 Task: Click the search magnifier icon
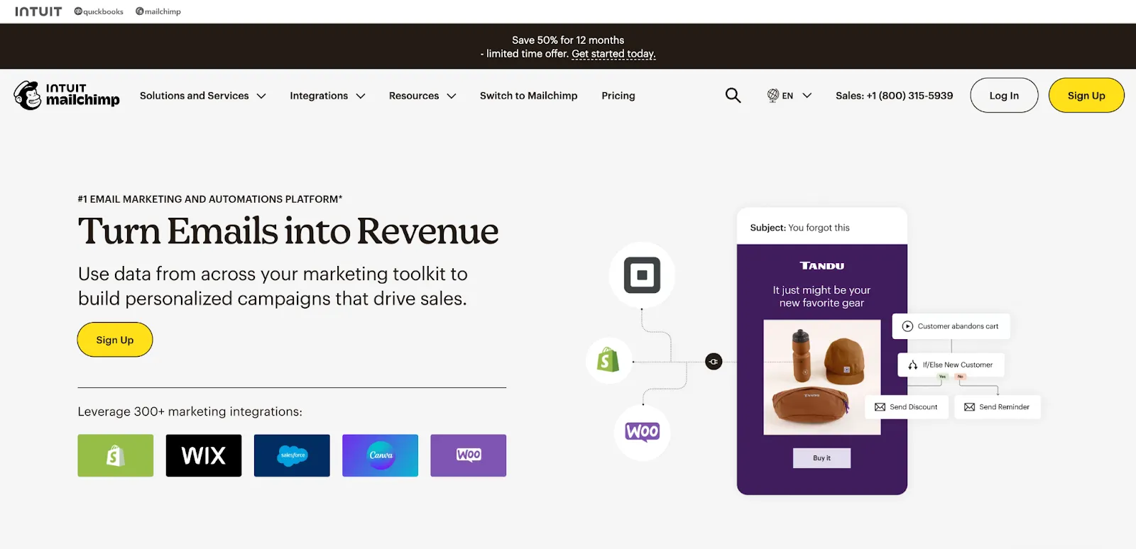click(733, 95)
